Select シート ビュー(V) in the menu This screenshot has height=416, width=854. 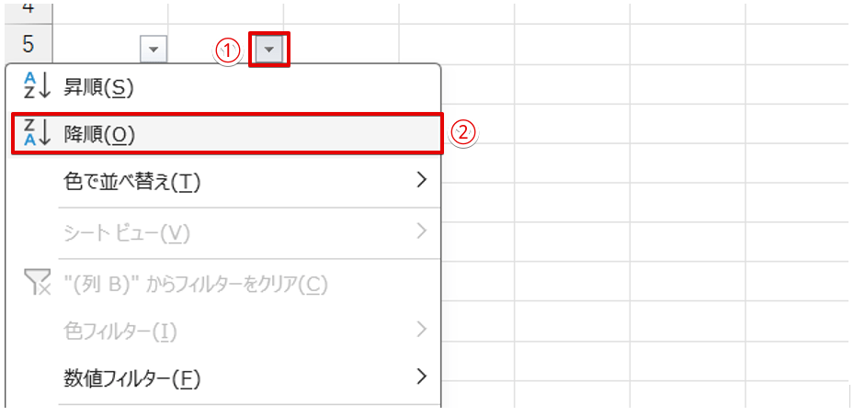point(127,233)
